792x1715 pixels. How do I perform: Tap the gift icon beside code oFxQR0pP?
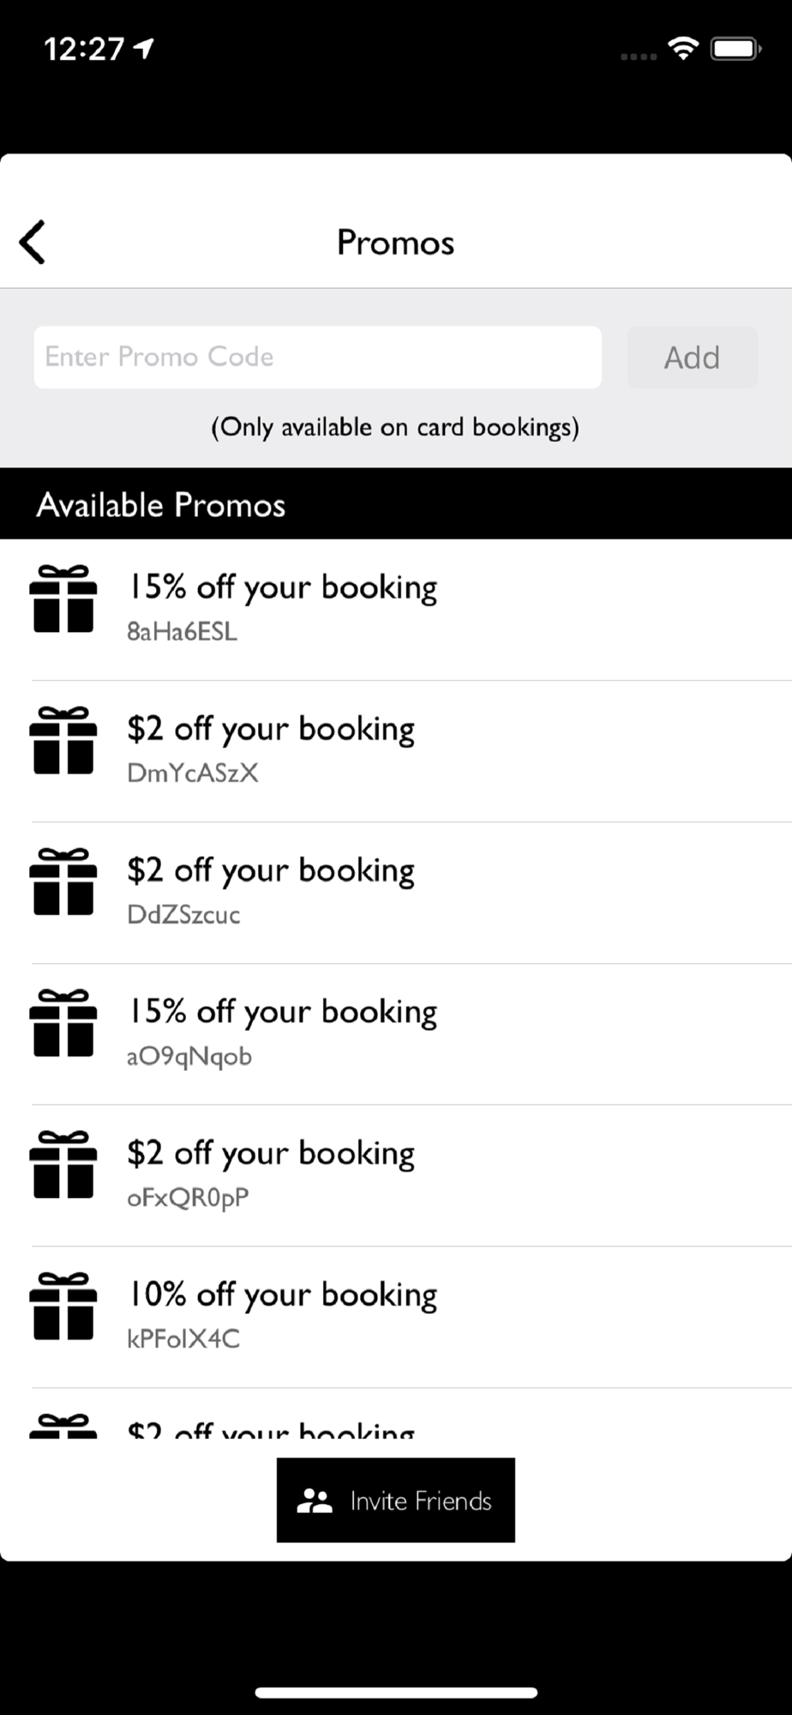(x=63, y=1164)
